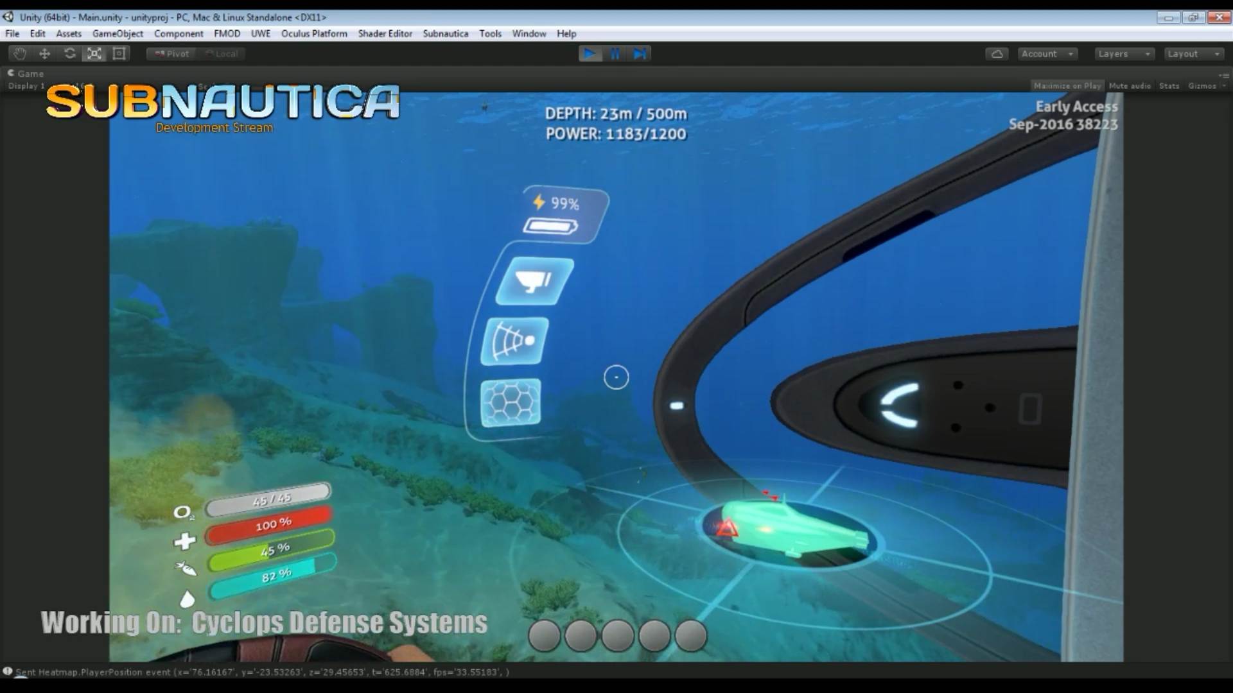Open the Subnautica menu
This screenshot has height=693, width=1233.
pyautogui.click(x=445, y=33)
